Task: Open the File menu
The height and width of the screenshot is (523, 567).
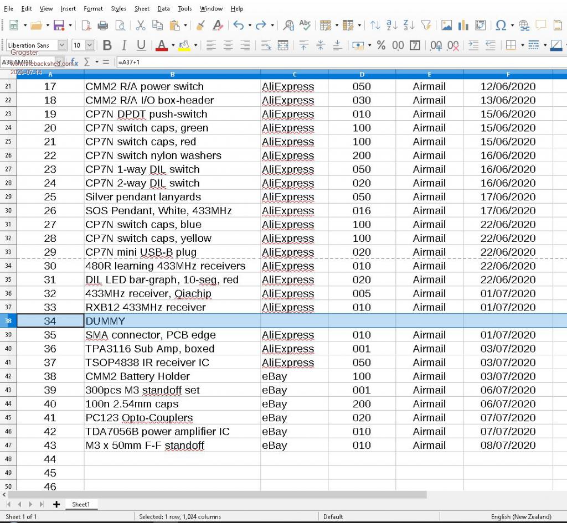Action: [8, 9]
